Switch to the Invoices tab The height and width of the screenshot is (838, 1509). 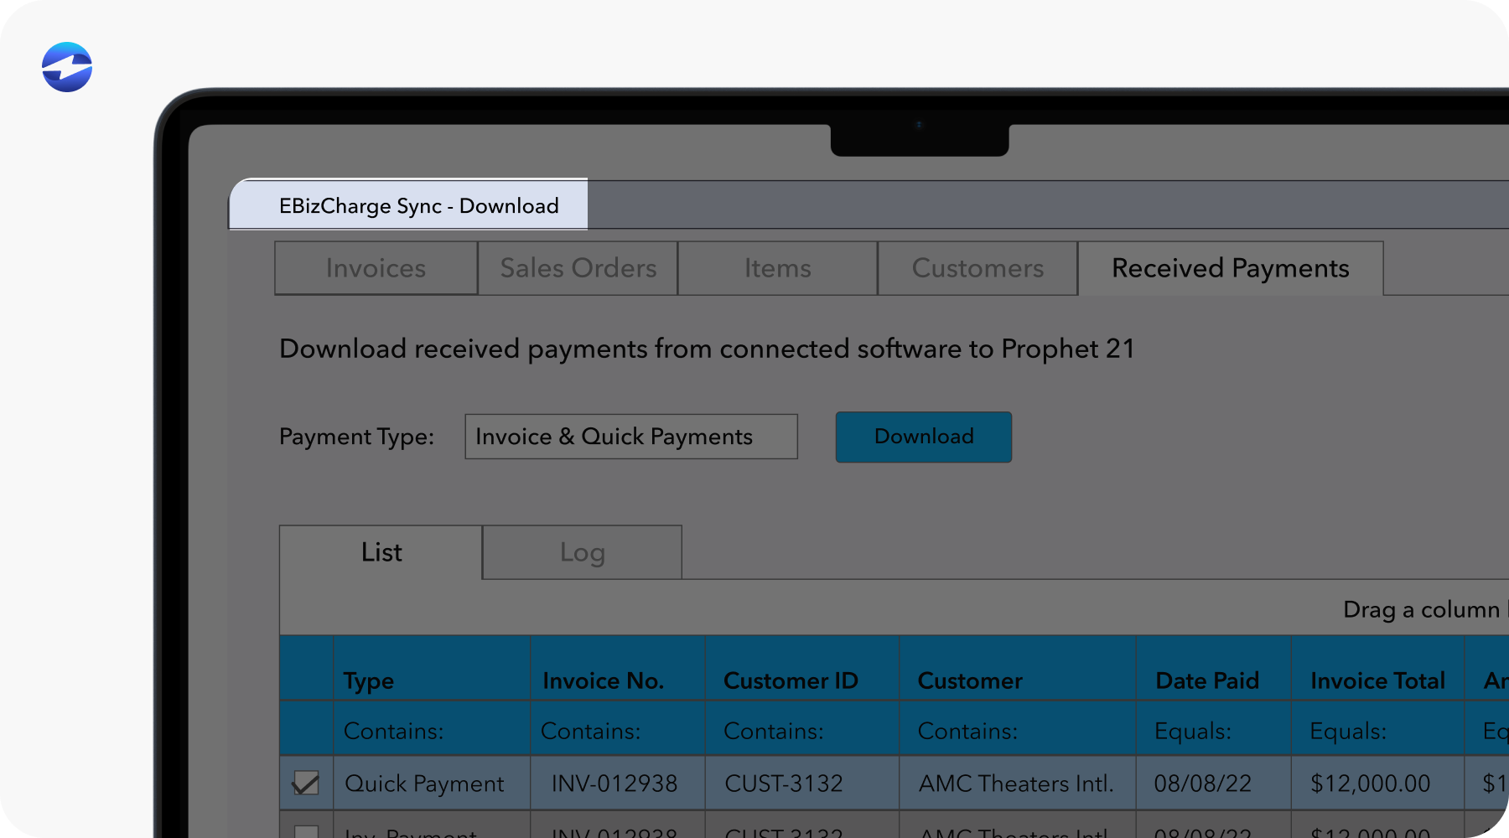pyautogui.click(x=375, y=268)
